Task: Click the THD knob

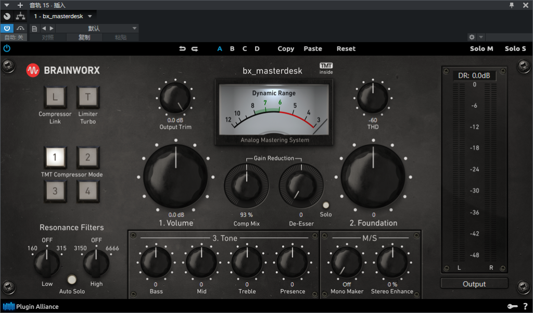Action: pos(373,98)
